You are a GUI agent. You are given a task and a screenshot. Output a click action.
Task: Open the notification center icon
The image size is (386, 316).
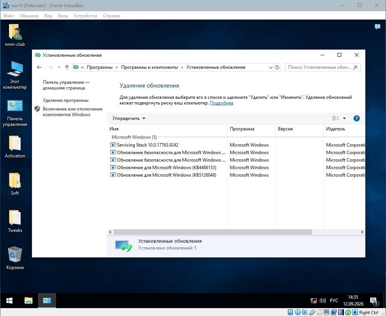tap(374, 301)
